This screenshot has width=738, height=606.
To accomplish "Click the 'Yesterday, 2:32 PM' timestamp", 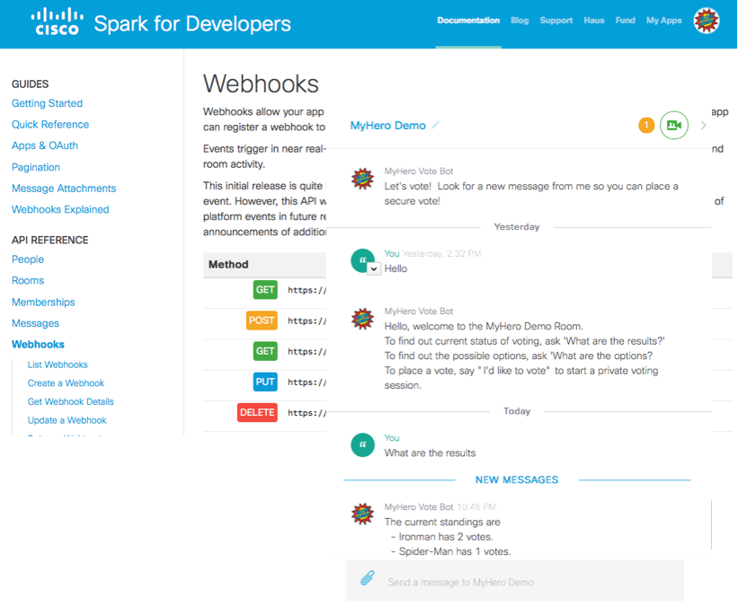I will click(441, 254).
